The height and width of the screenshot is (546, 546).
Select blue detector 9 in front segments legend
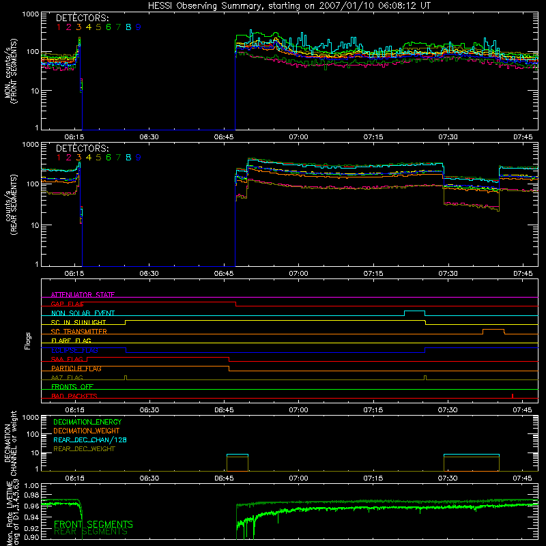coord(139,27)
